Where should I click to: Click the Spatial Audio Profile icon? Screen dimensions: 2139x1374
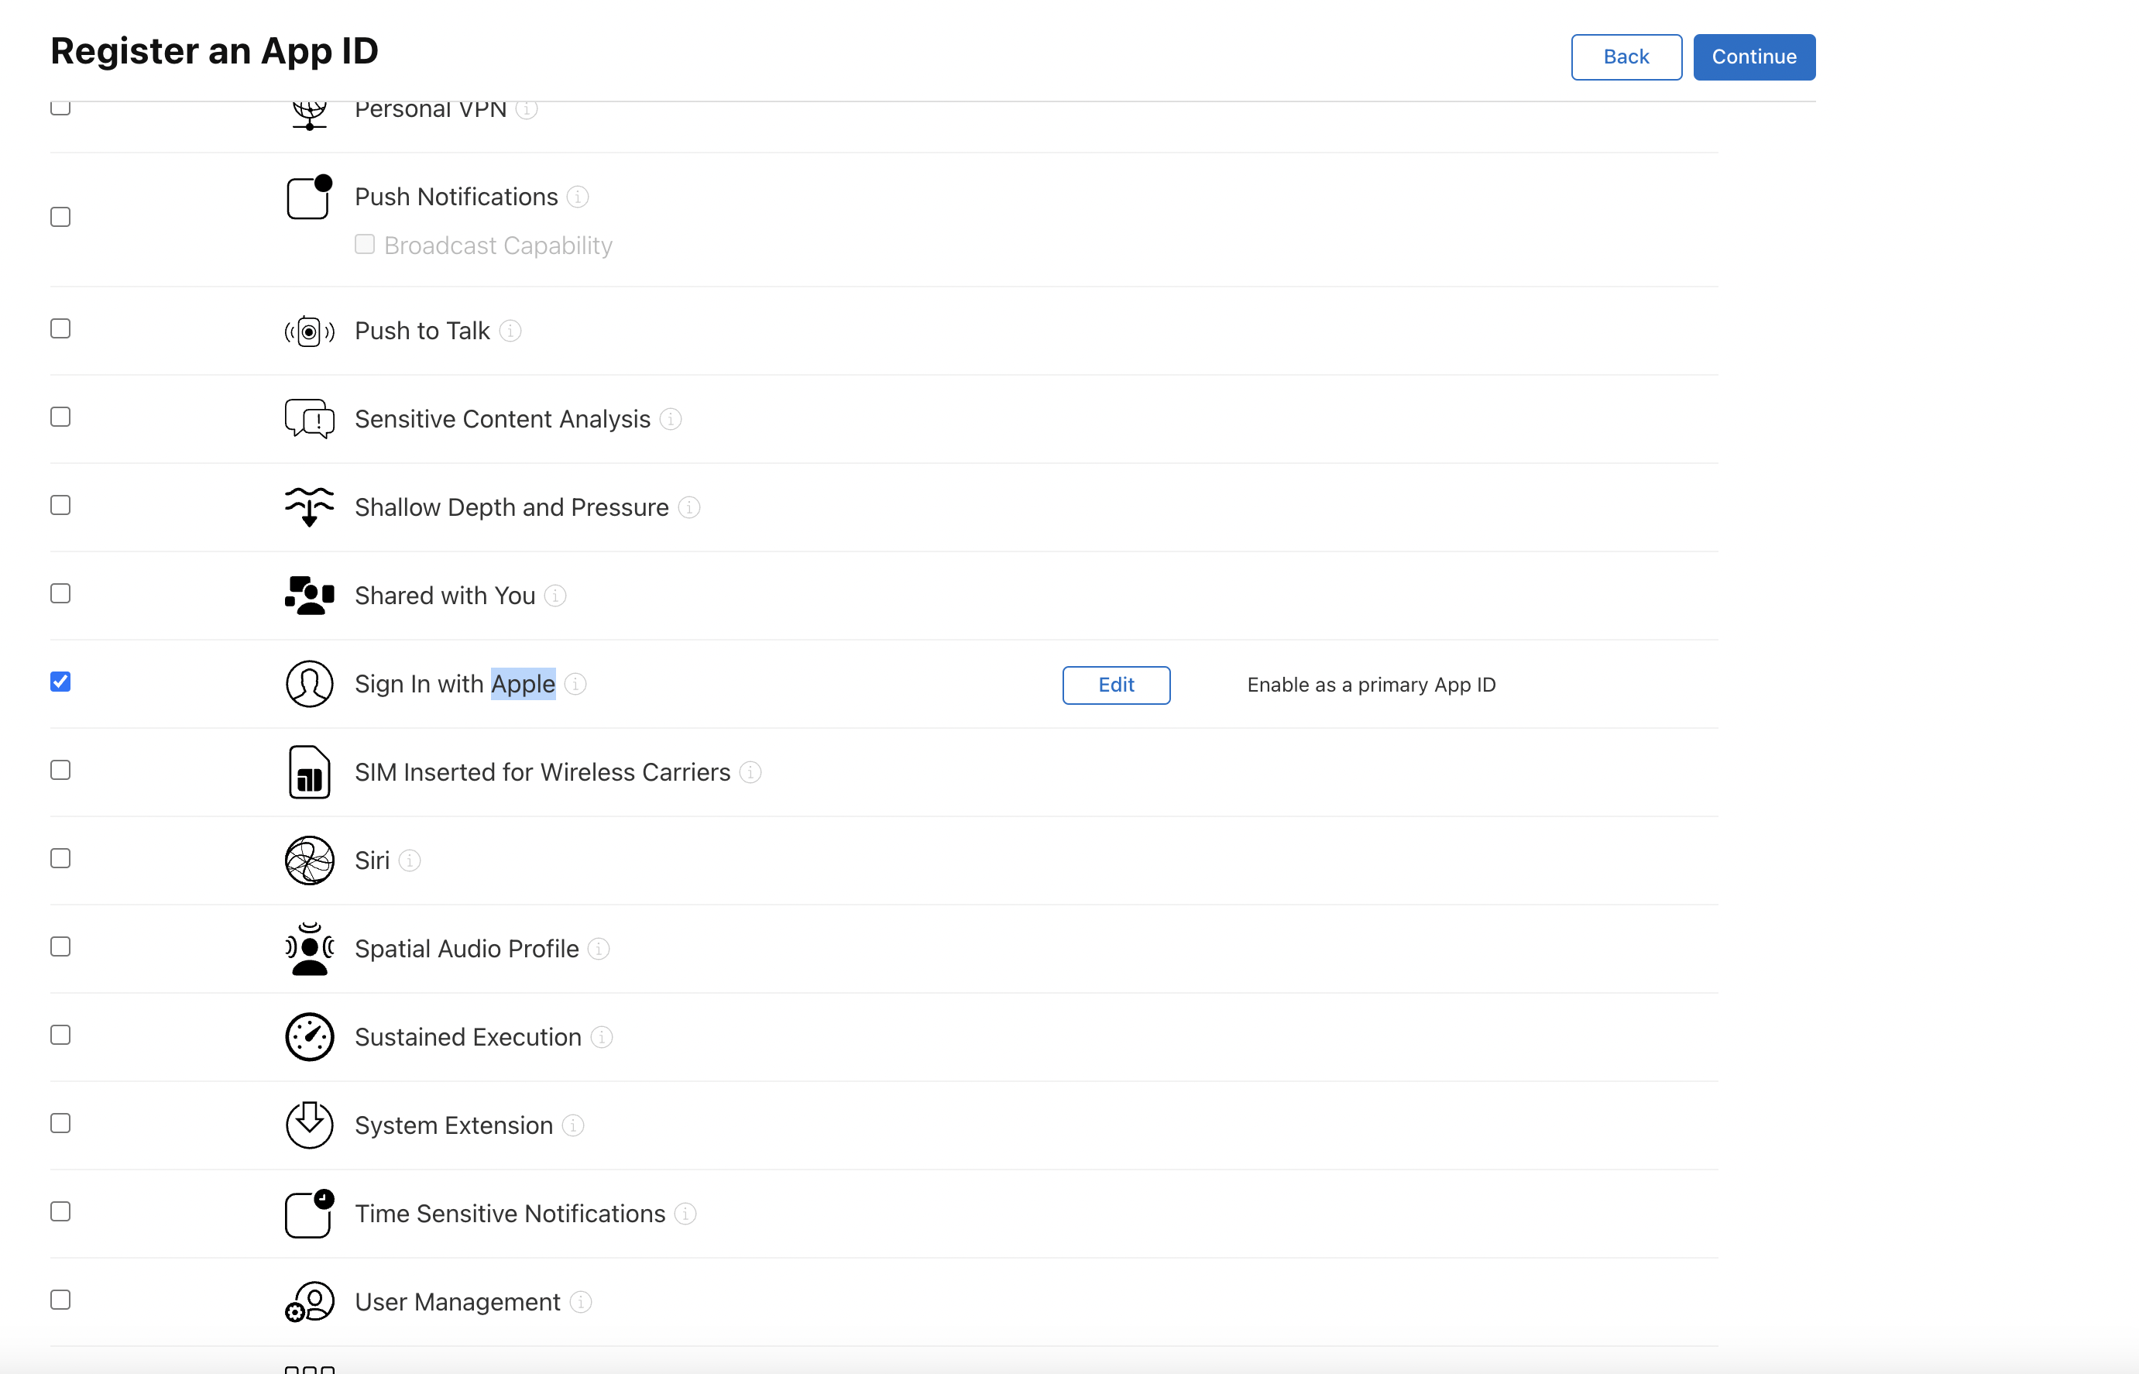coord(309,949)
